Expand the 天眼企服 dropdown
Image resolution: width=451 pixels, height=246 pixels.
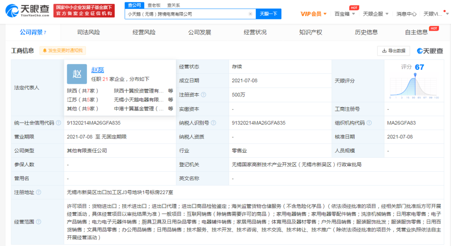pyautogui.click(x=375, y=14)
